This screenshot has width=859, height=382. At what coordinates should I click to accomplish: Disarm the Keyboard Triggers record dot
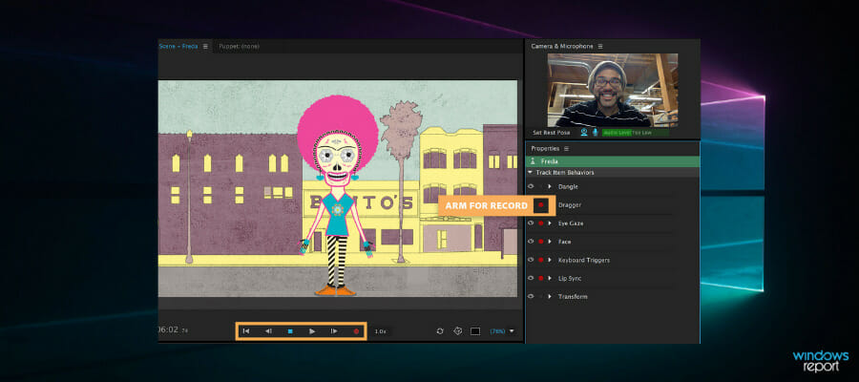pyautogui.click(x=541, y=260)
